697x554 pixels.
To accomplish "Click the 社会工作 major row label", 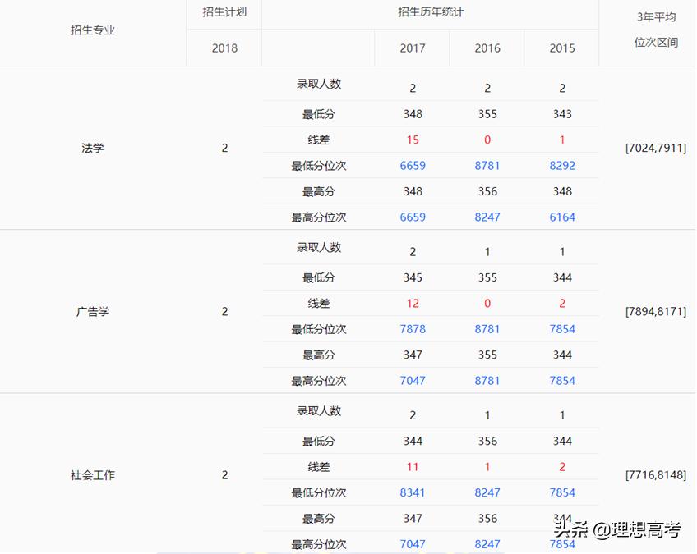I will tap(92, 474).
